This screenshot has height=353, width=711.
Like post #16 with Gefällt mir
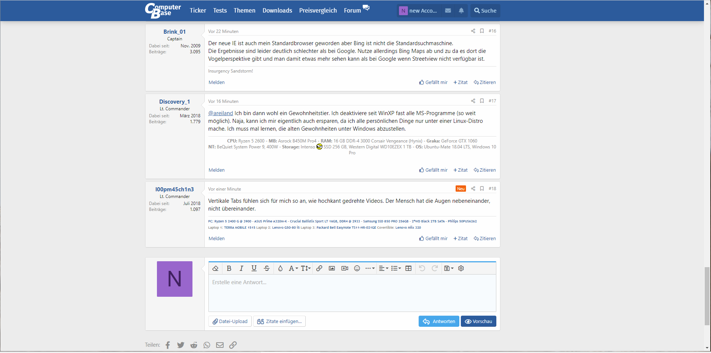[x=433, y=82]
